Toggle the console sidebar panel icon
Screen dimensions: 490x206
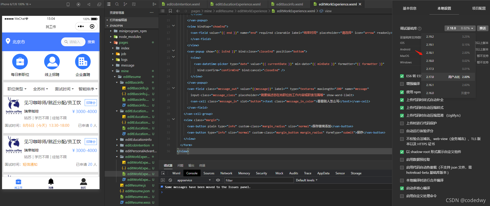coord(163,180)
